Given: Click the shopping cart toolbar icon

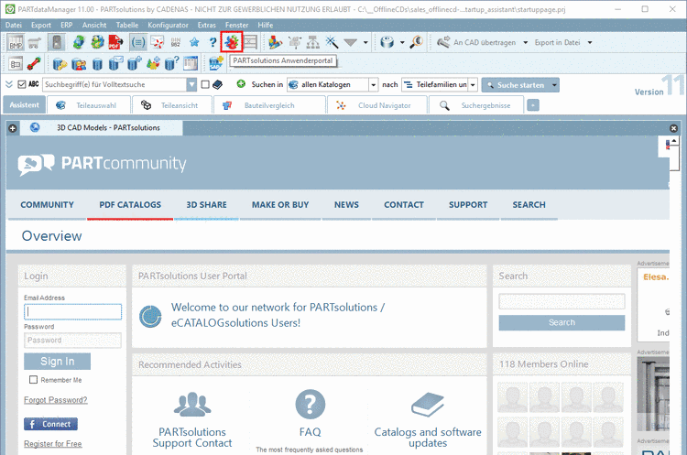Looking at the screenshot, I should coord(35,42).
